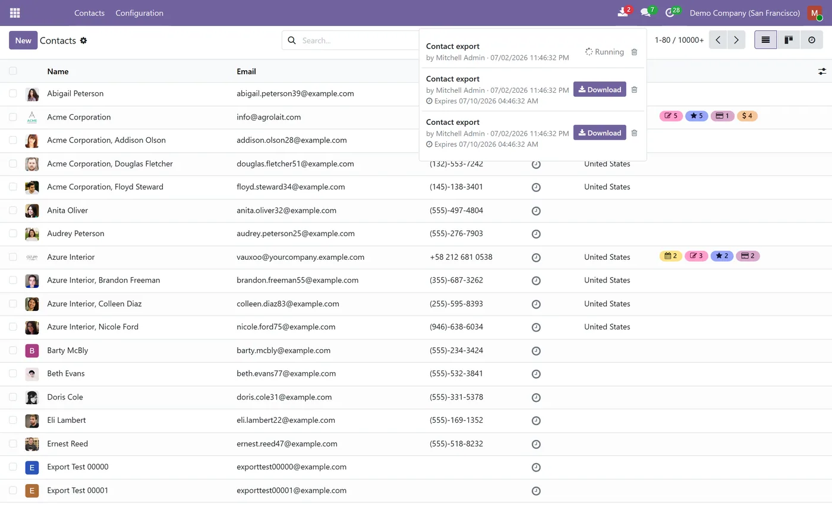Switch to activity view
The image size is (832, 506).
pos(812,40)
